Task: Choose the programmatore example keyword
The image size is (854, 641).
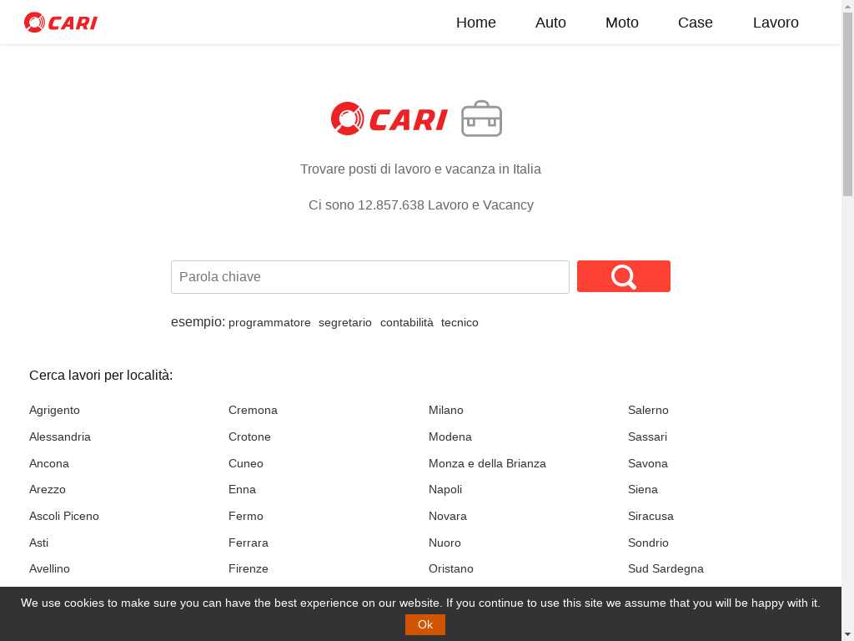Action: 269,323
